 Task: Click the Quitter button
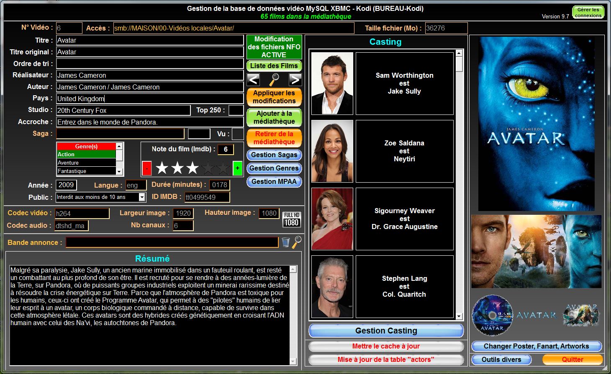[572, 360]
